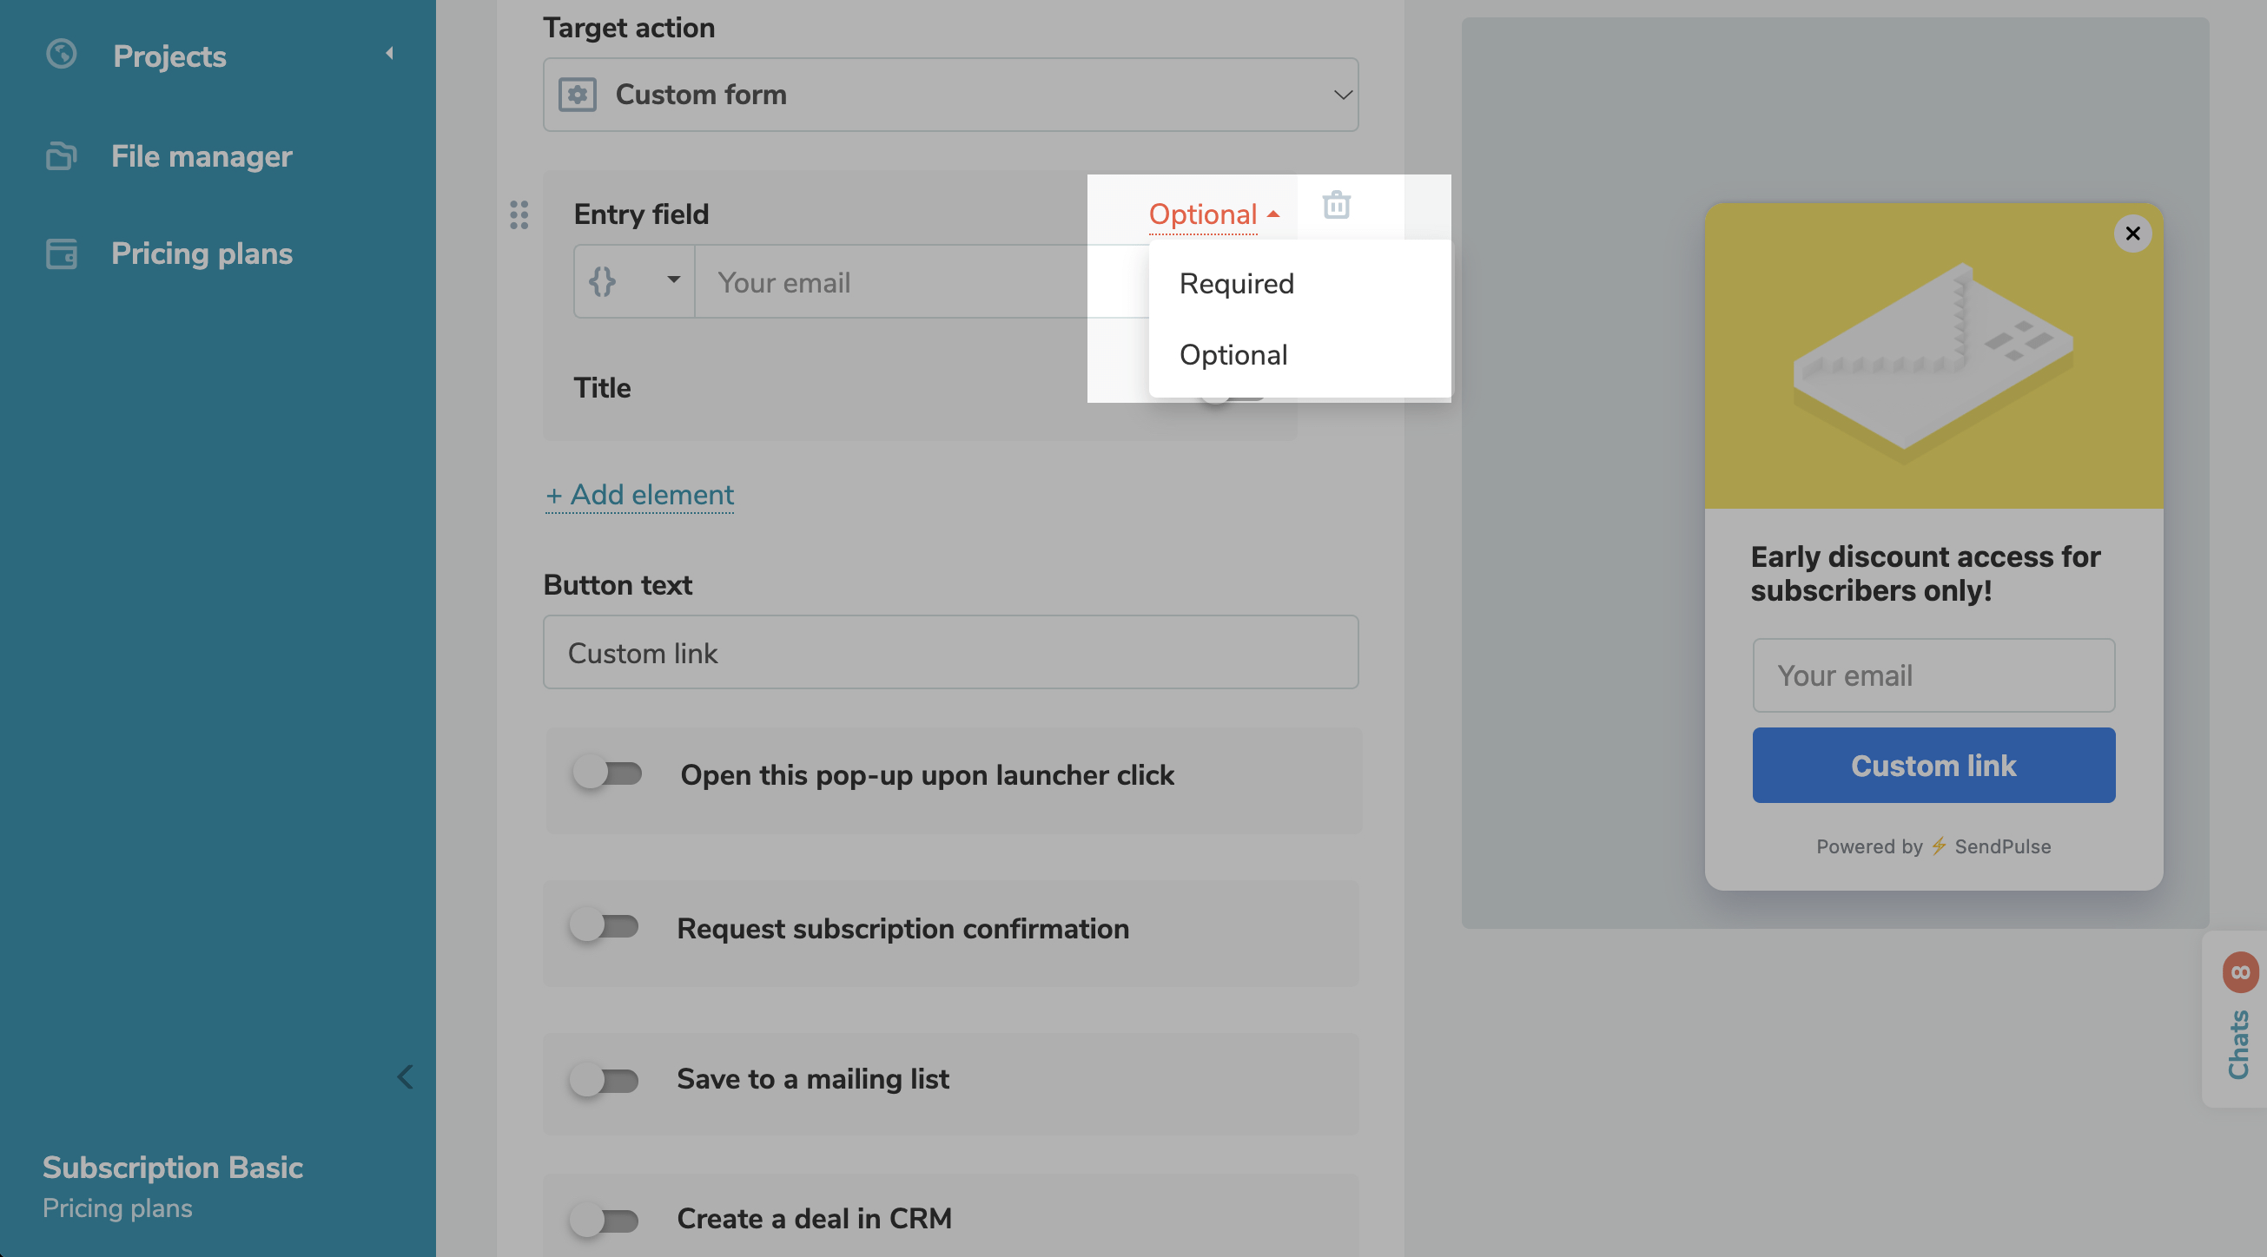Click the Custom form gear icon
The width and height of the screenshot is (2267, 1257).
click(578, 95)
